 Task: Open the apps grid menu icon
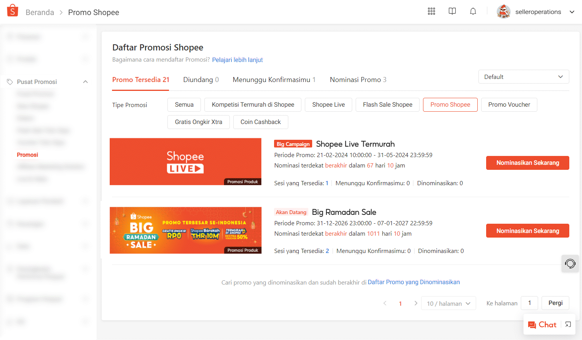click(431, 11)
